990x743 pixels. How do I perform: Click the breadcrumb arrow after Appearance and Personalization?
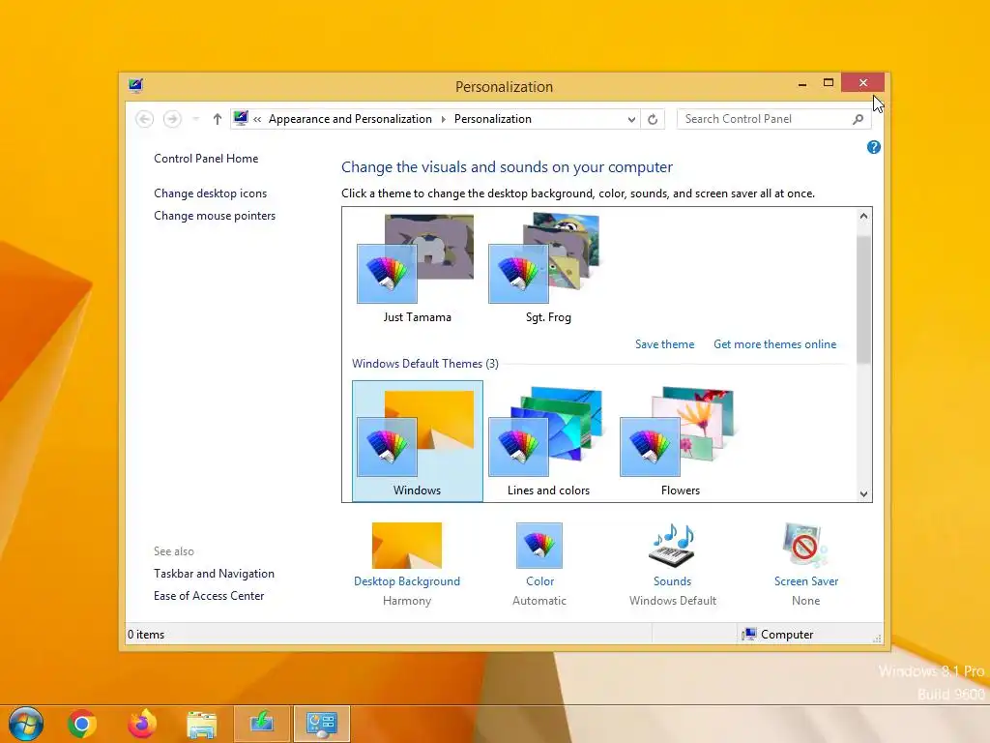tap(443, 119)
